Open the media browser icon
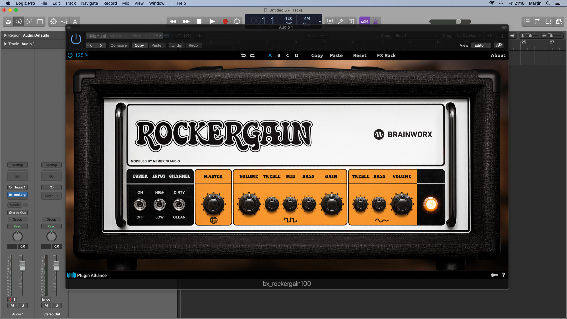Image resolution: width=567 pixels, height=319 pixels. (559, 21)
